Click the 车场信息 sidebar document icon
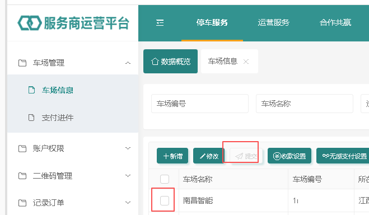This screenshot has width=369, height=215. pos(31,90)
